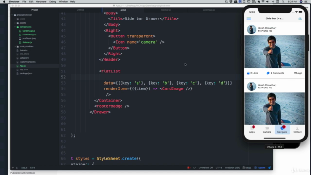Click the FooterBadge tag on line 57
311x175 pixels.
pyautogui.click(x=109, y=106)
